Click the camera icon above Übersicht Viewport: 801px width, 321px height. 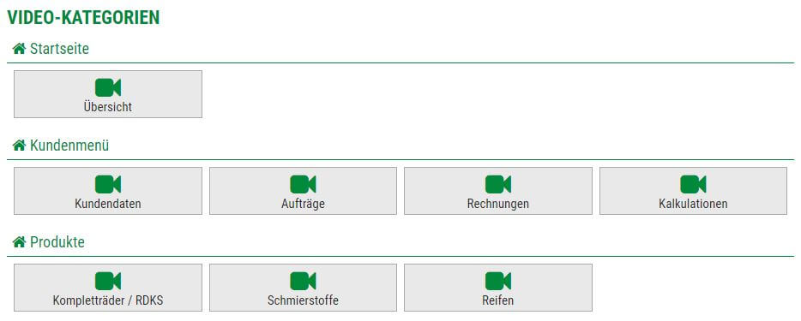pos(108,87)
